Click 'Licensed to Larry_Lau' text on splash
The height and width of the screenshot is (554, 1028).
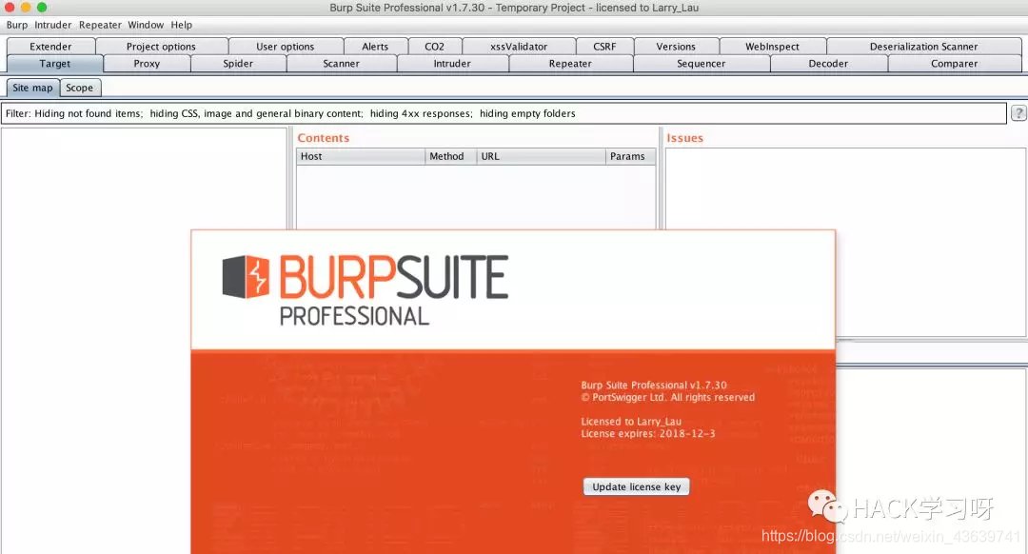[x=631, y=422]
